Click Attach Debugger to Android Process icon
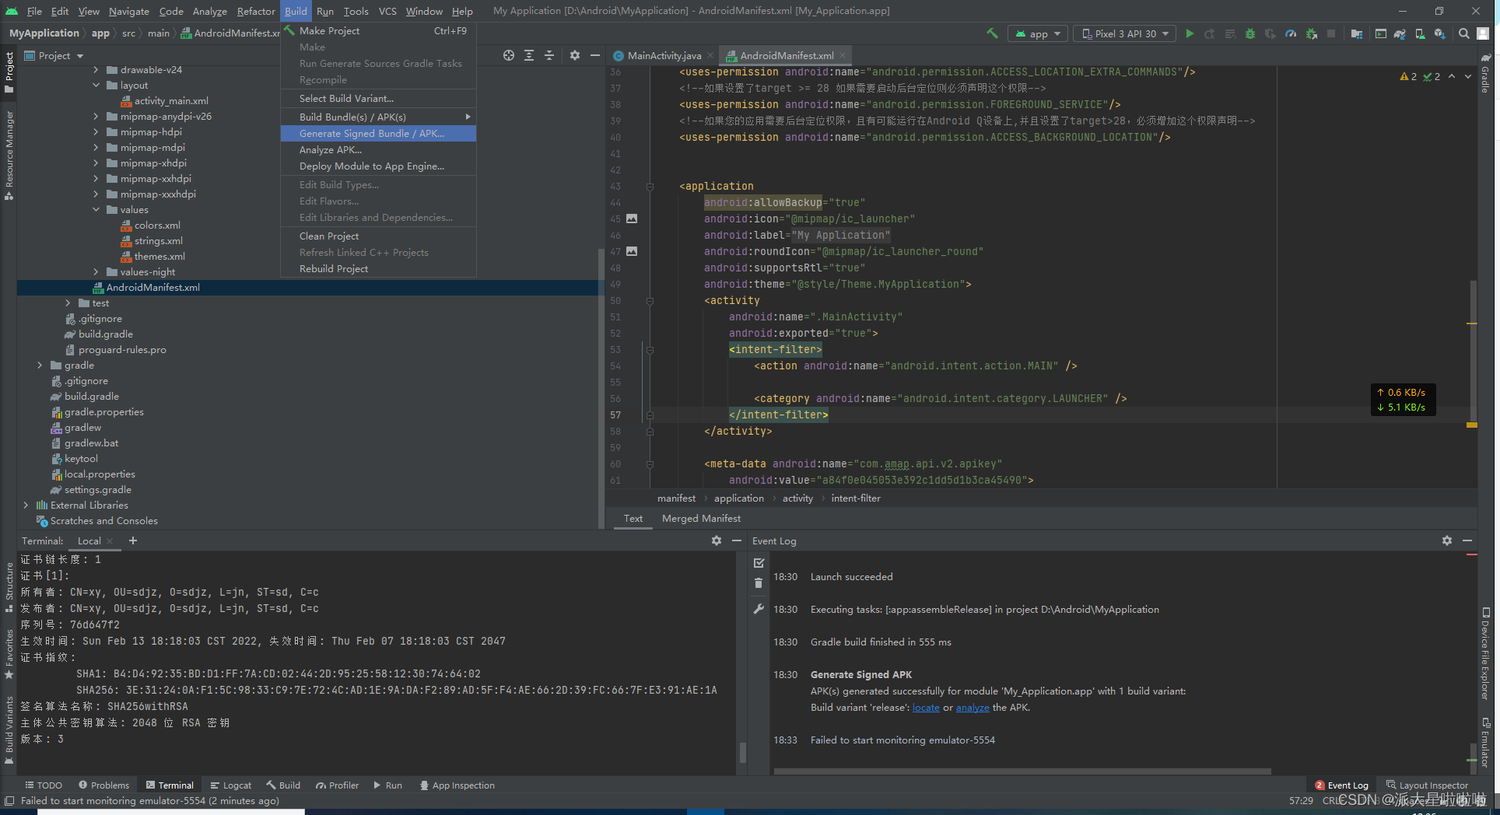 1312,33
